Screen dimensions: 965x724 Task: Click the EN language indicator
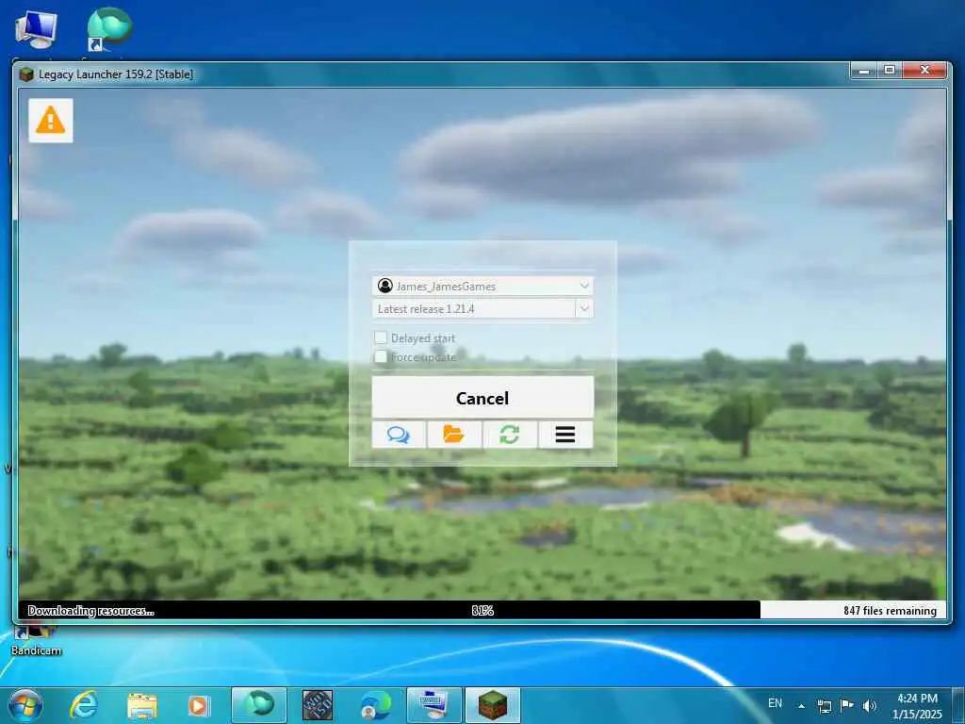[775, 703]
